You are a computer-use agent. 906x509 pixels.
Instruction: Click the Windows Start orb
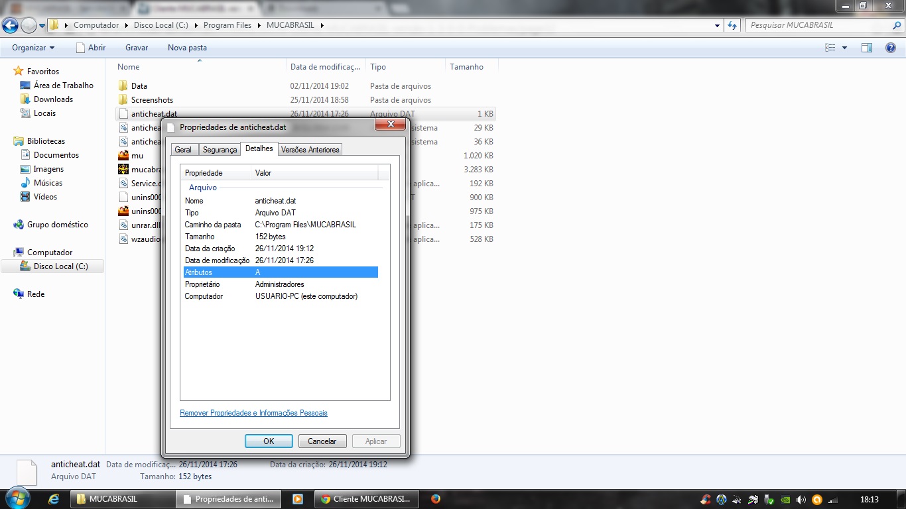click(x=16, y=498)
